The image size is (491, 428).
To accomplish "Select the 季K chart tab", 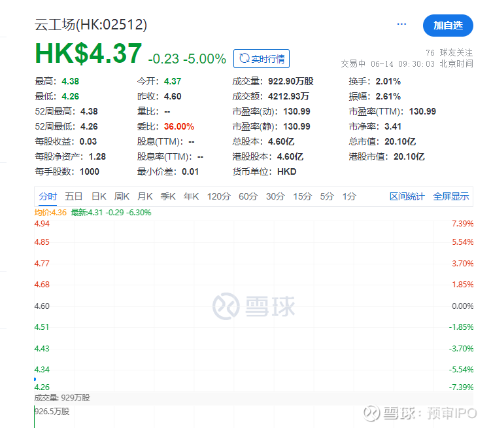I will tap(168, 196).
